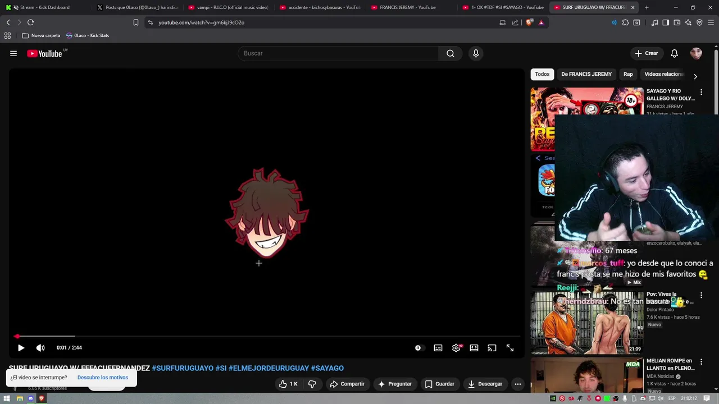Switch to Stream - Kick Dashboard tab
This screenshot has height=404, width=719.
(x=45, y=7)
